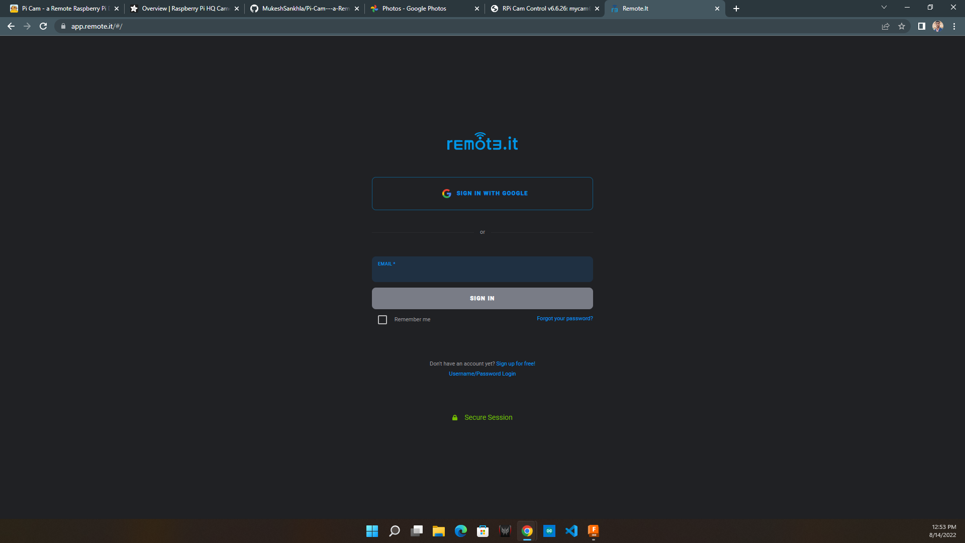Reload the page with the refresh icon

[x=43, y=26]
